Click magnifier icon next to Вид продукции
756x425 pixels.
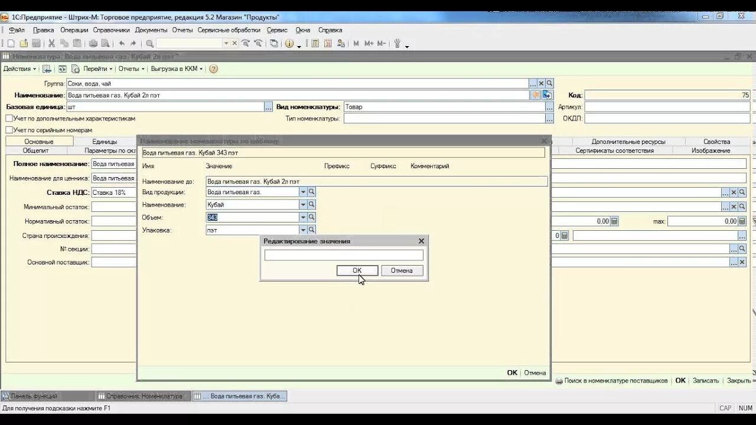(x=311, y=192)
